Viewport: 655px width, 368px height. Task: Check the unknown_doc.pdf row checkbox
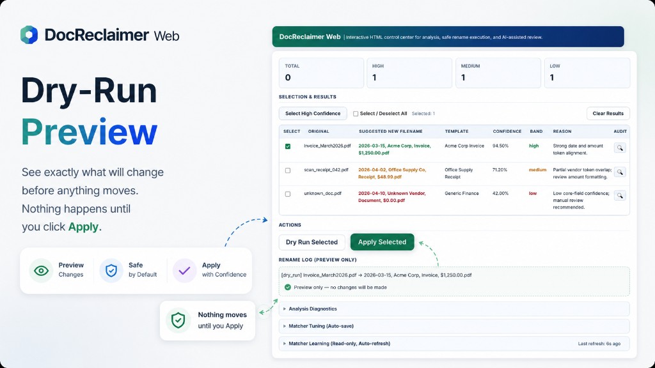click(x=288, y=194)
